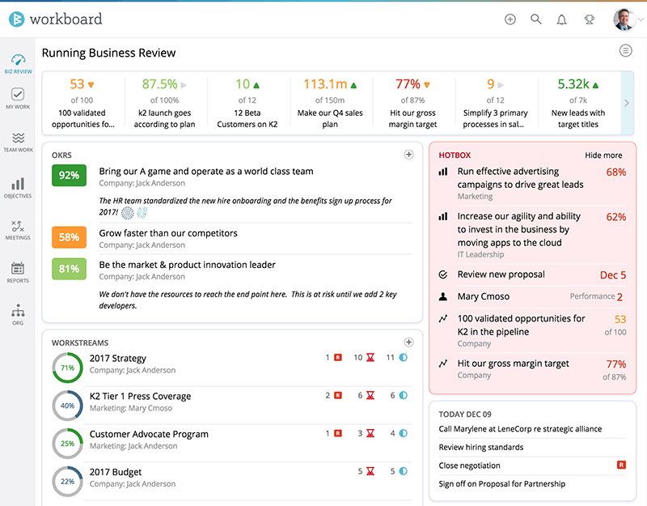The image size is (647, 506).
Task: Open Team Work from the sidebar
Action: click(x=18, y=142)
